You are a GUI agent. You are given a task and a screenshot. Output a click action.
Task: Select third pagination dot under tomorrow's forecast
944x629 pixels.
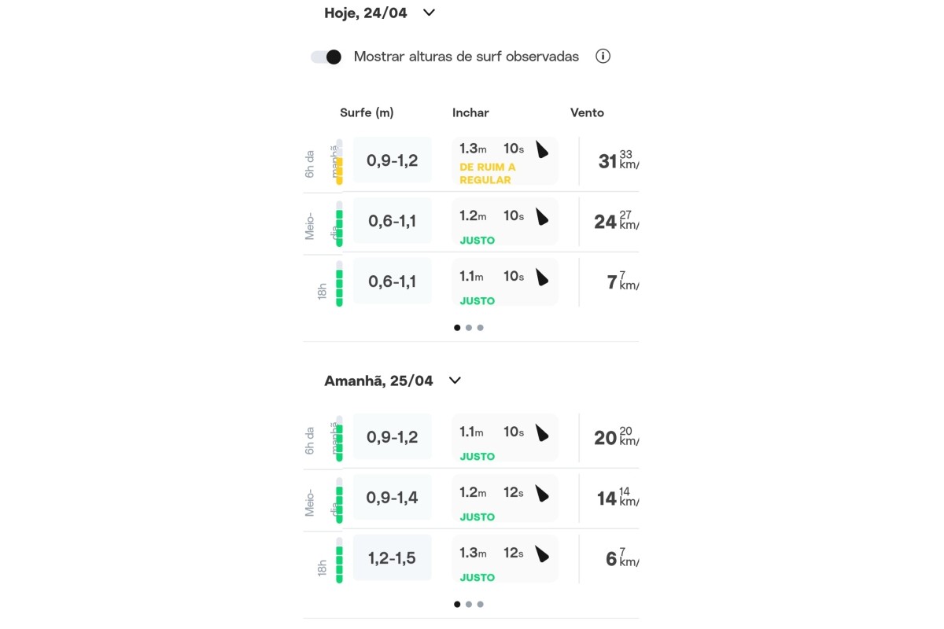(x=481, y=605)
